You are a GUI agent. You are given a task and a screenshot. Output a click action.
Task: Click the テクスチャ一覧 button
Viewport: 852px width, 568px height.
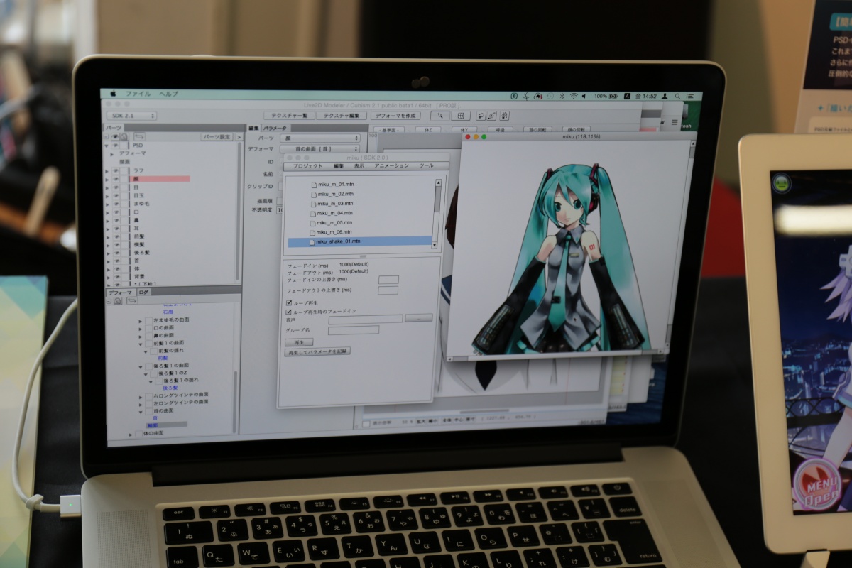coord(289,116)
